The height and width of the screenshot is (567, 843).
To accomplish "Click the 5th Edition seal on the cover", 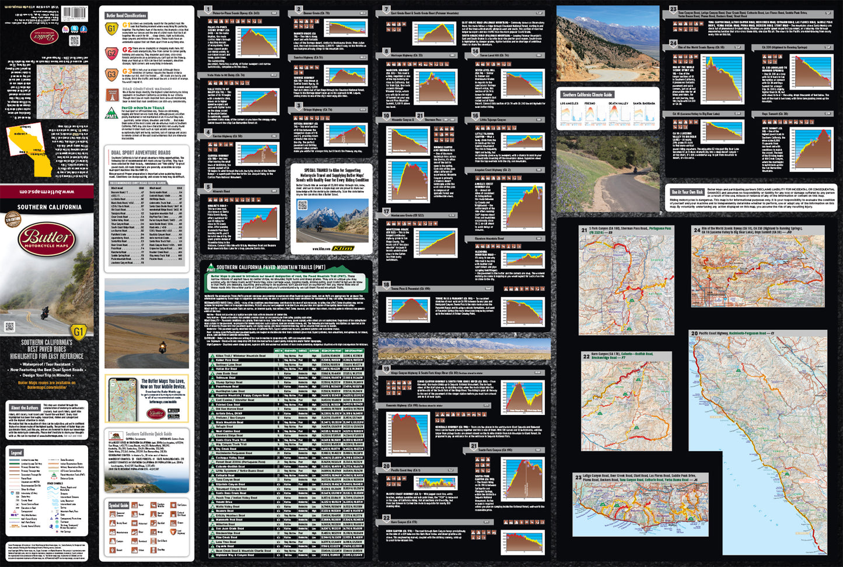I will point(12,220).
